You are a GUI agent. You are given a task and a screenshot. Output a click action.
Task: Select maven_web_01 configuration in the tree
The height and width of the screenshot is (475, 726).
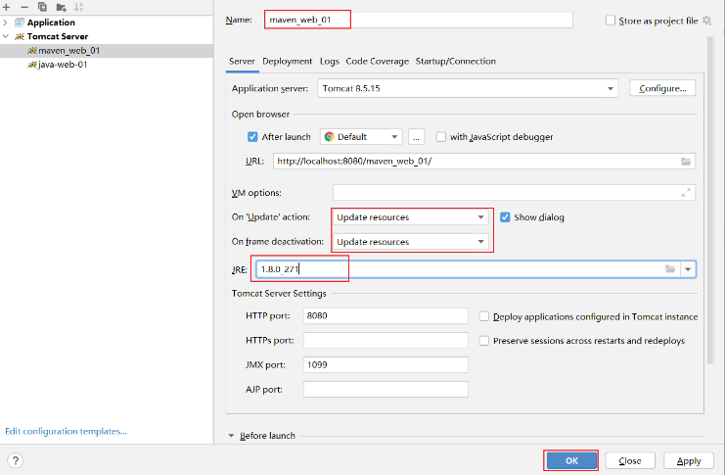pos(107,51)
